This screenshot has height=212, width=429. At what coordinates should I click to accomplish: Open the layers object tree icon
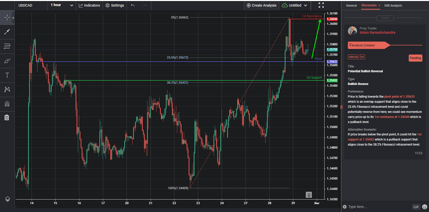click(8, 199)
